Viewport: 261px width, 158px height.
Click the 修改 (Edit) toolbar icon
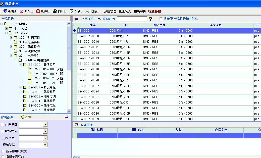pyautogui.click(x=22, y=11)
